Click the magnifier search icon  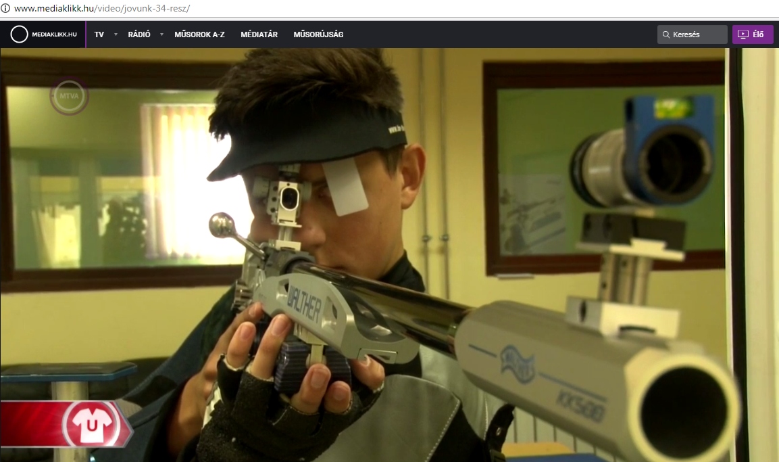click(x=666, y=34)
